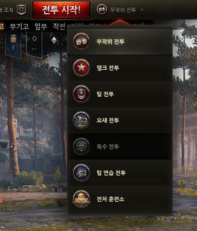The height and width of the screenshot is (231, 197).
Task: Open the 무기고 tab
Action: coord(19,27)
